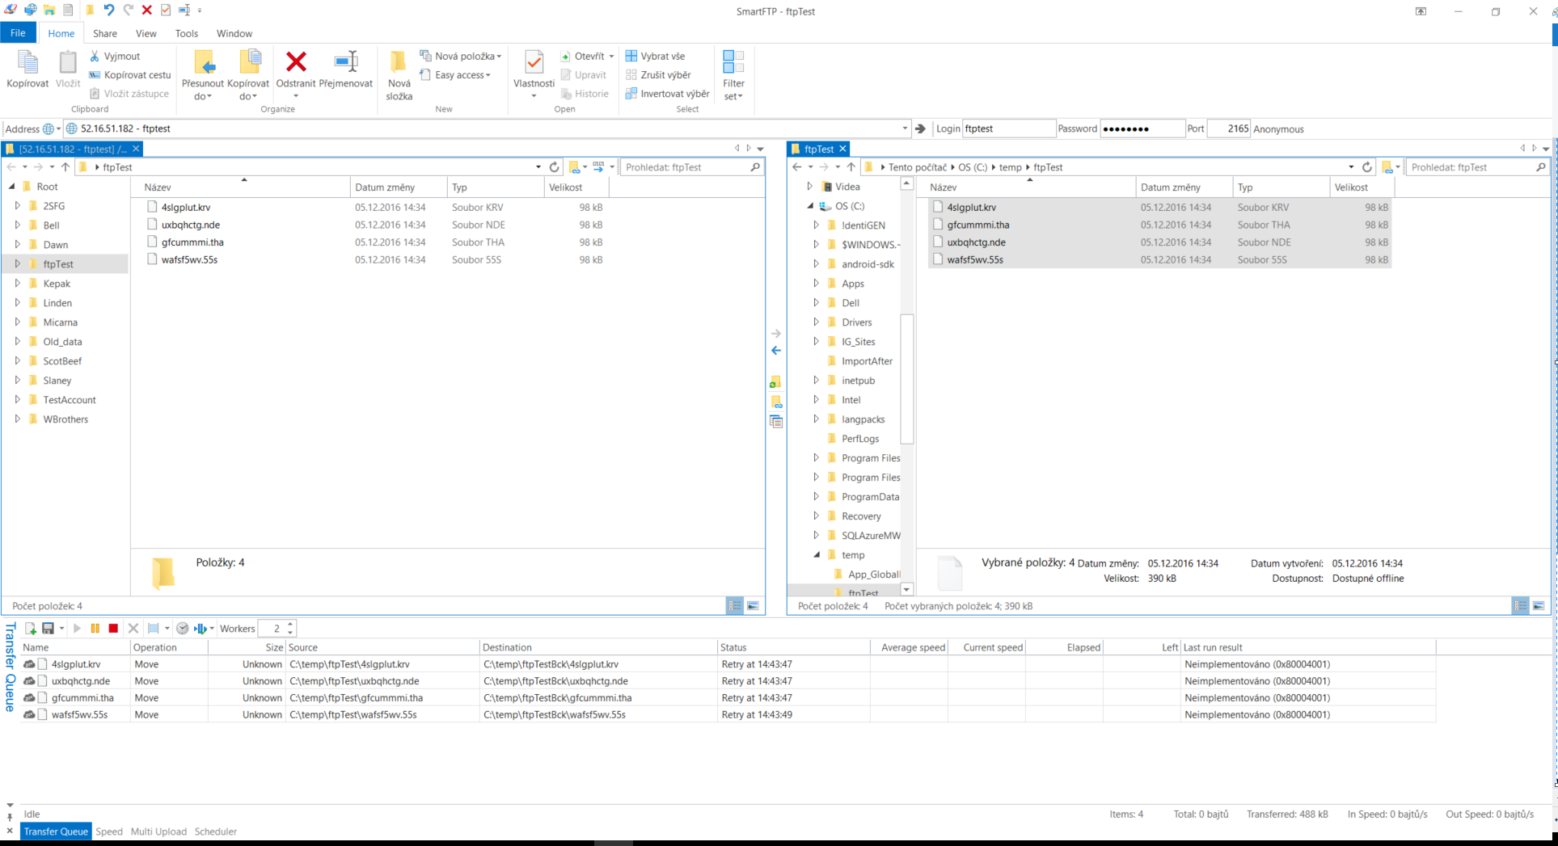Switch to the Scheduler bottom tab
Screen dimensions: 1558x846
click(x=216, y=831)
